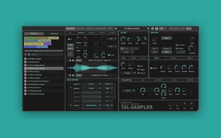Click the resampler DAC Q knob
221x138 pixels.
click(164, 94)
